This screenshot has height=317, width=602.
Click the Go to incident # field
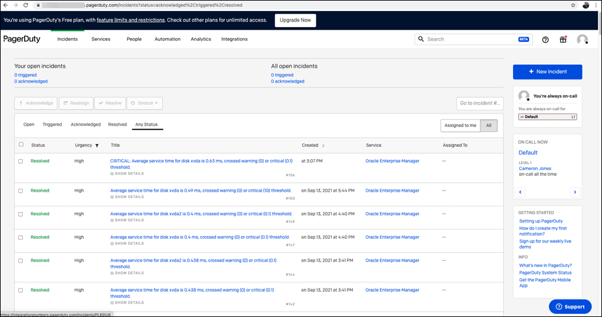point(480,103)
